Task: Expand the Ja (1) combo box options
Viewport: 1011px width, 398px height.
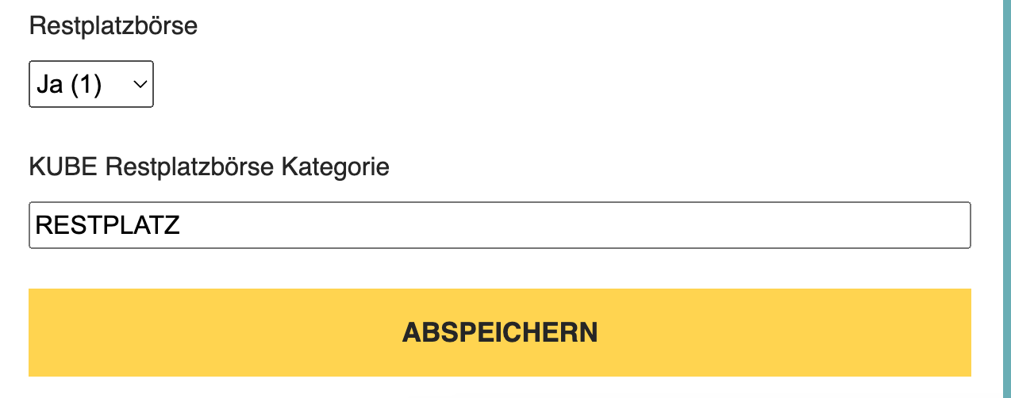Action: 90,84
